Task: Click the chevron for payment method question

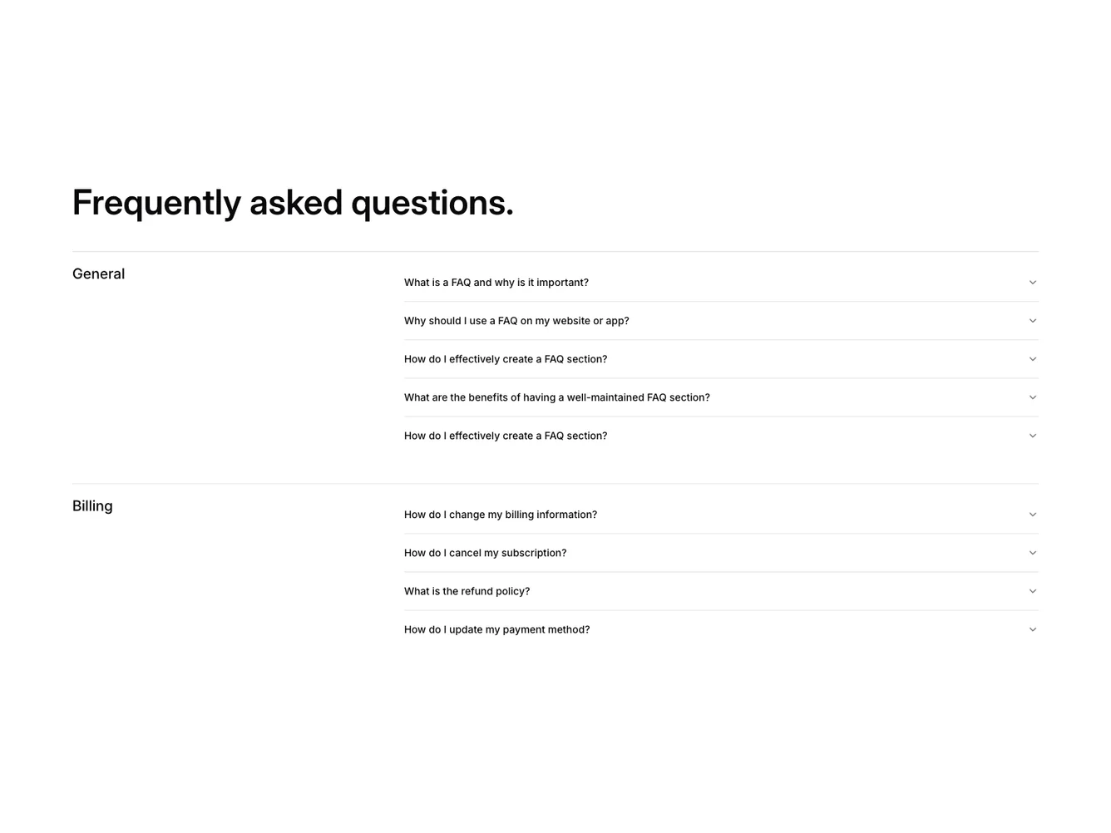Action: [x=1032, y=629]
